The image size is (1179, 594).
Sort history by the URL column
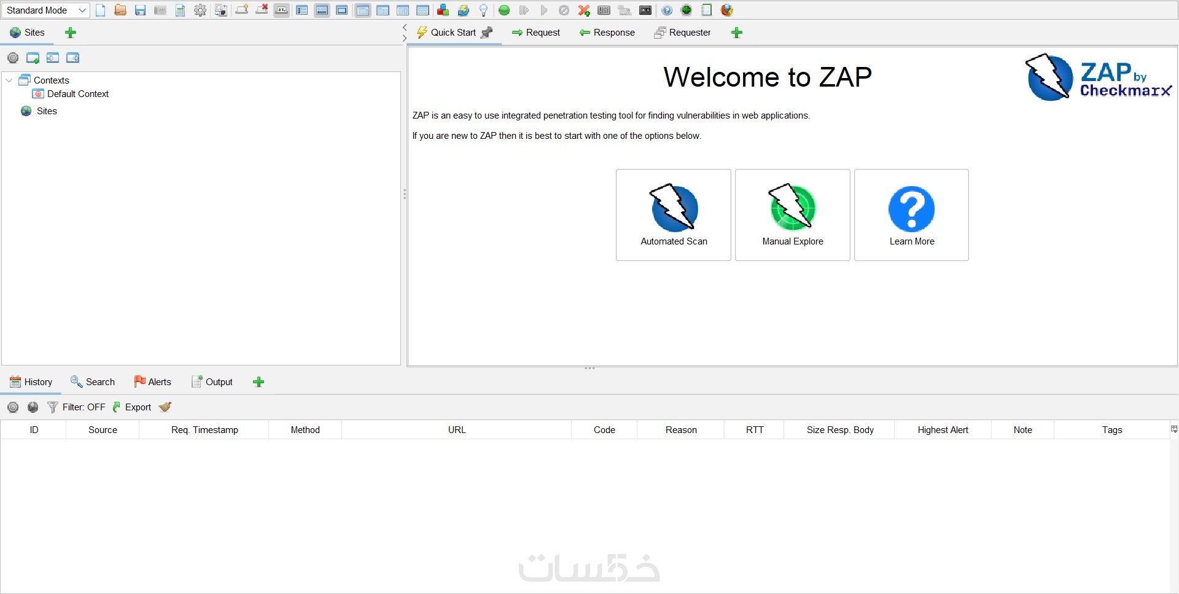click(457, 430)
